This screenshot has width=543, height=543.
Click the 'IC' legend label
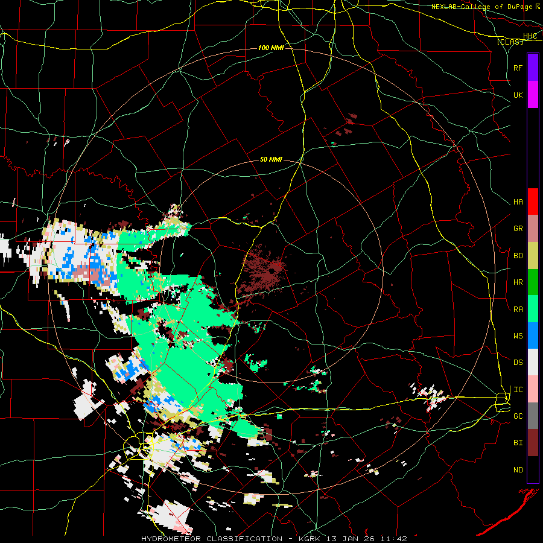(518, 390)
